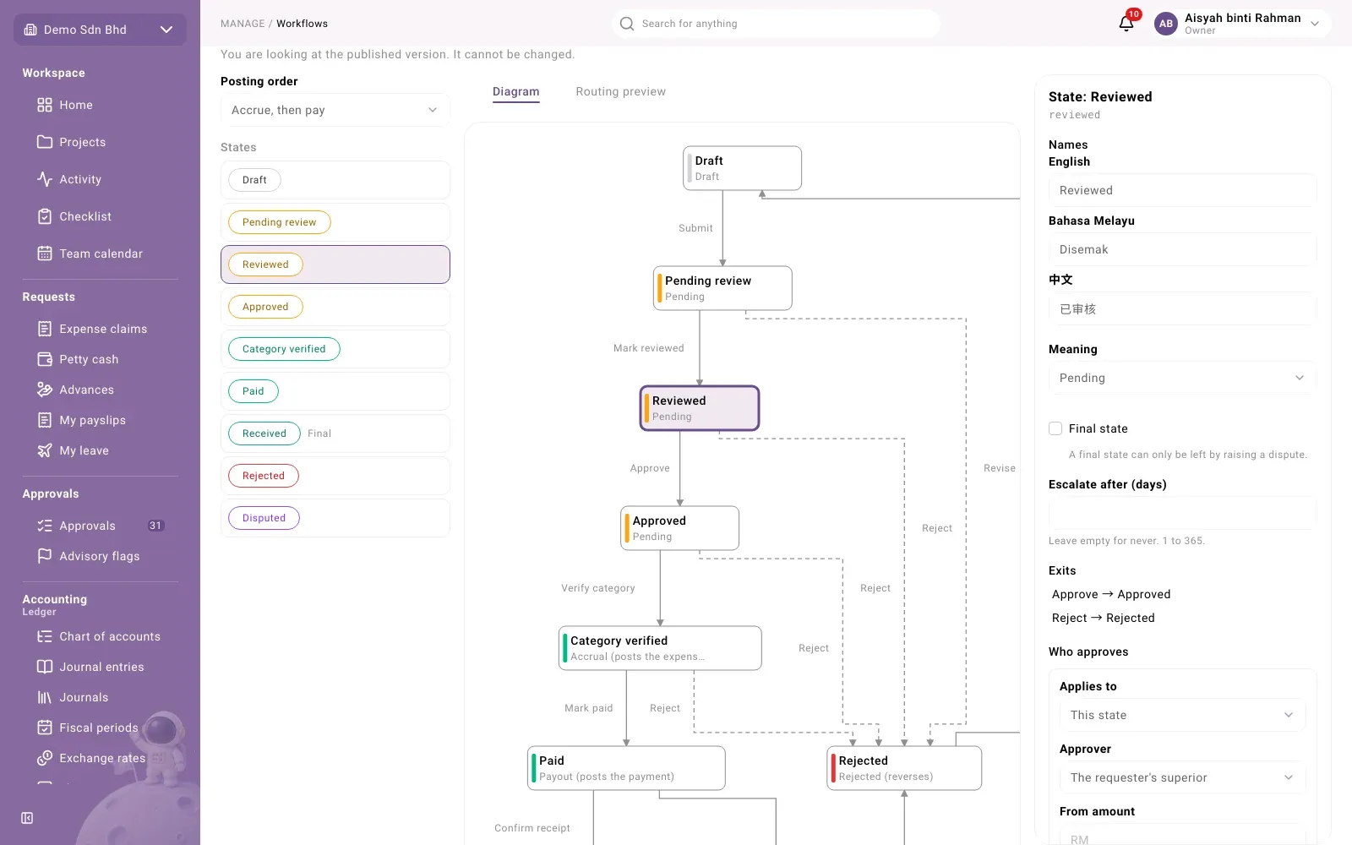Click the Journal entries book icon
The height and width of the screenshot is (845, 1352).
pos(45,667)
